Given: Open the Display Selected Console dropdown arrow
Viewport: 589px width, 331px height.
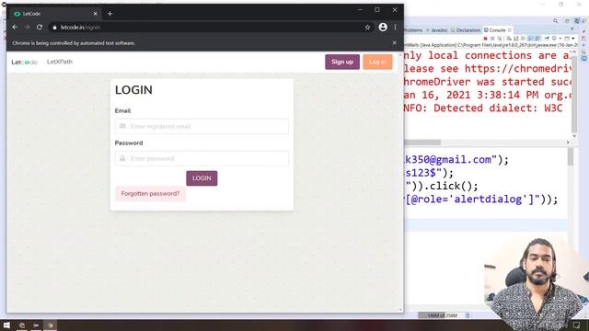Looking at the screenshot, I should (560, 39).
